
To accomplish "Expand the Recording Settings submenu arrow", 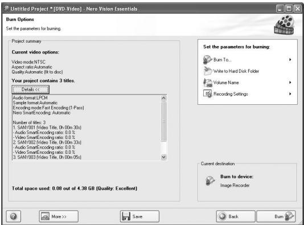I will pos(290,93).
